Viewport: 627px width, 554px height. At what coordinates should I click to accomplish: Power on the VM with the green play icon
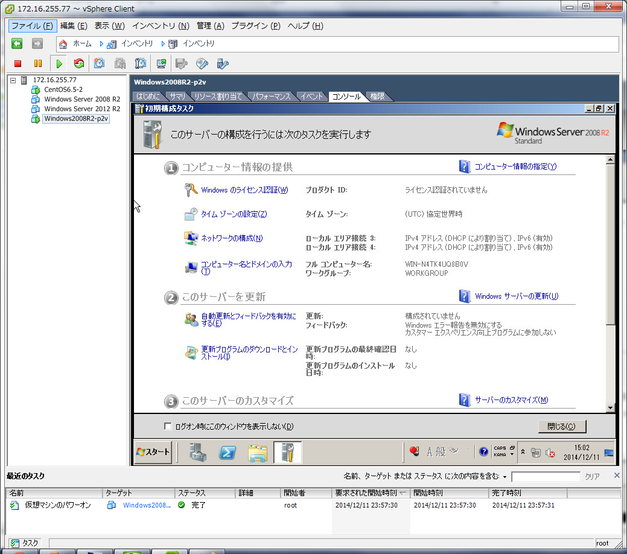(x=59, y=63)
